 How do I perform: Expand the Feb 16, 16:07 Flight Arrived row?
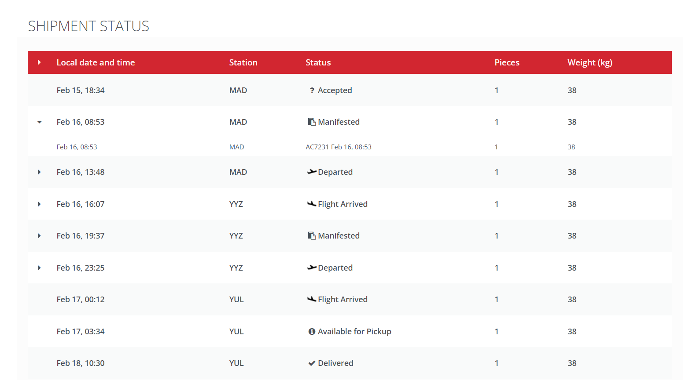[39, 204]
